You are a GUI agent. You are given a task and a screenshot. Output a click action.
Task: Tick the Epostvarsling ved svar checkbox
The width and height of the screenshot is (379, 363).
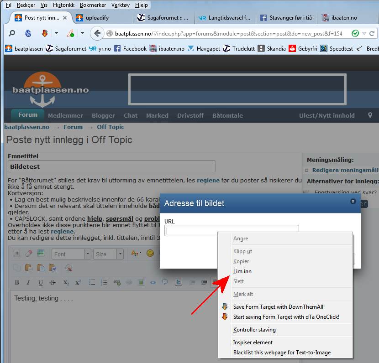[x=306, y=192]
